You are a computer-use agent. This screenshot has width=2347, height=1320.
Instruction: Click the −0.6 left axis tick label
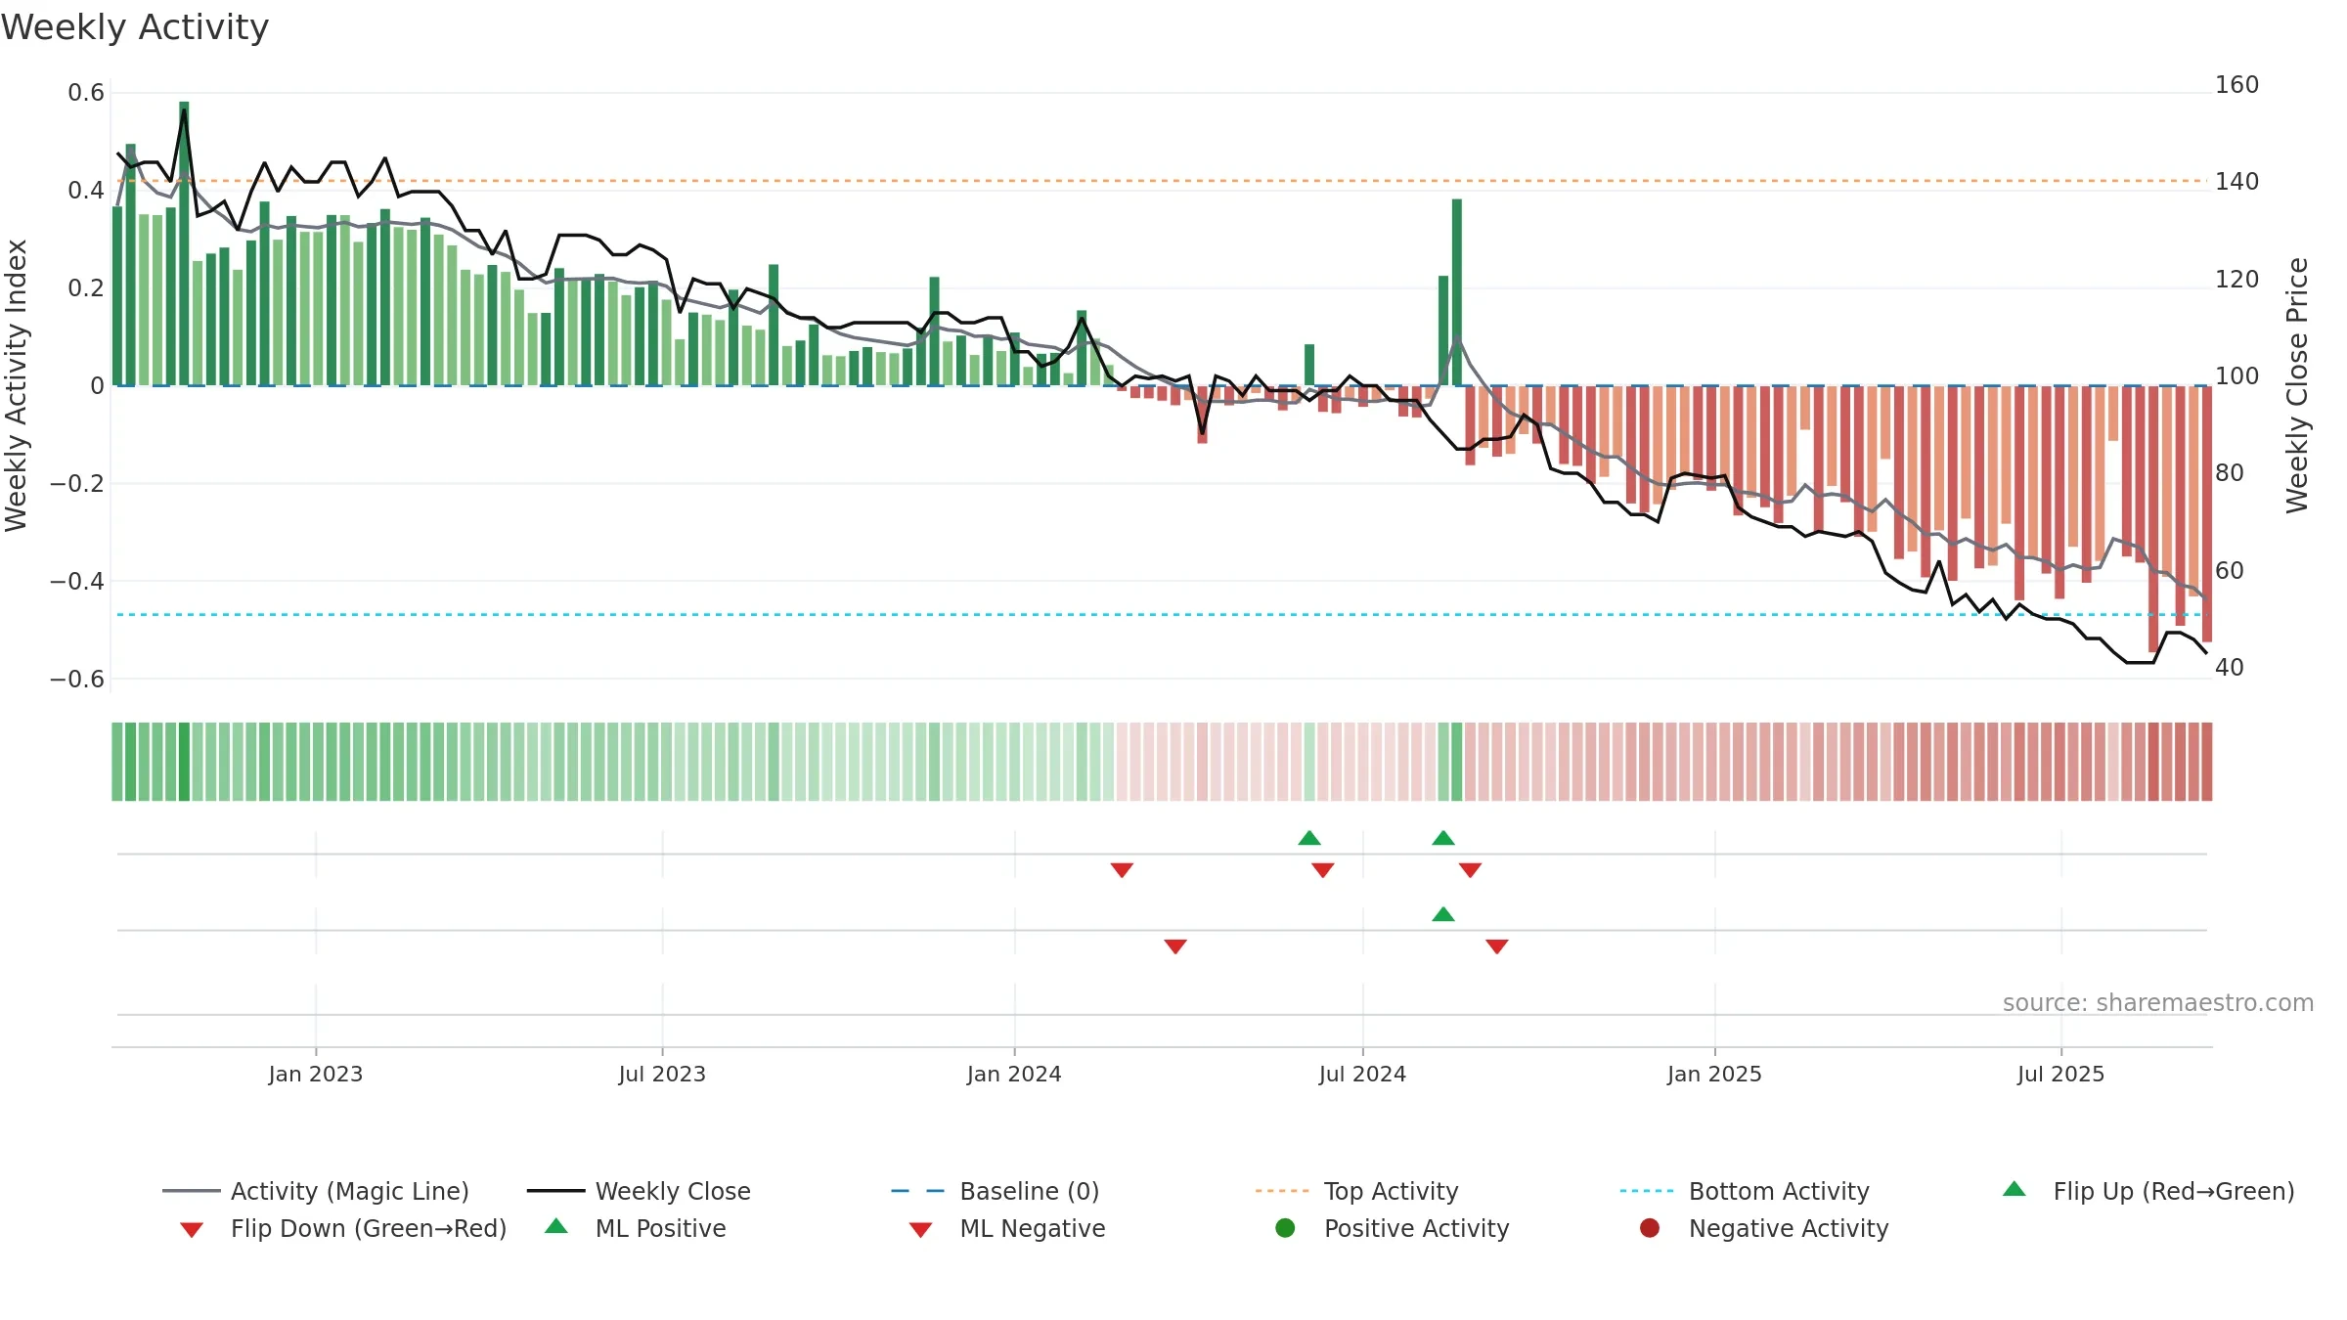77,679
